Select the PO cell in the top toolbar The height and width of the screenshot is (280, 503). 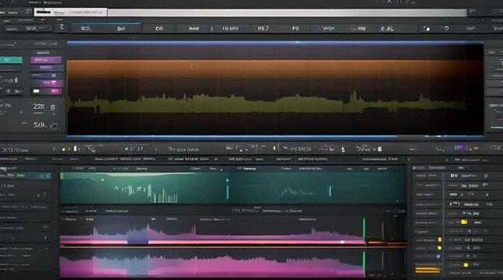tap(295, 29)
